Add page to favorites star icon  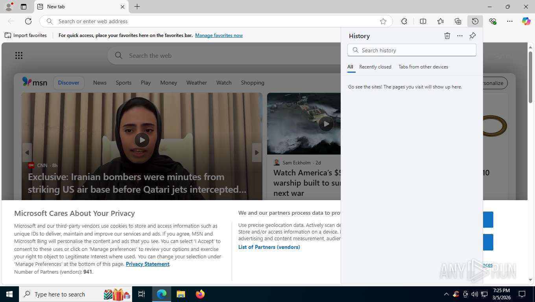pyautogui.click(x=383, y=21)
